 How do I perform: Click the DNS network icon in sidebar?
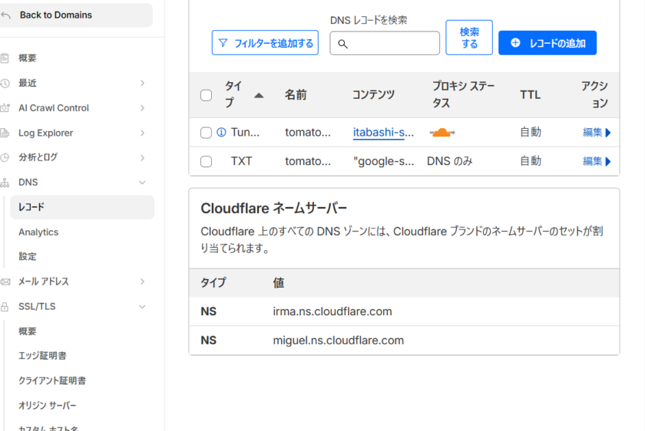pyautogui.click(x=5, y=183)
